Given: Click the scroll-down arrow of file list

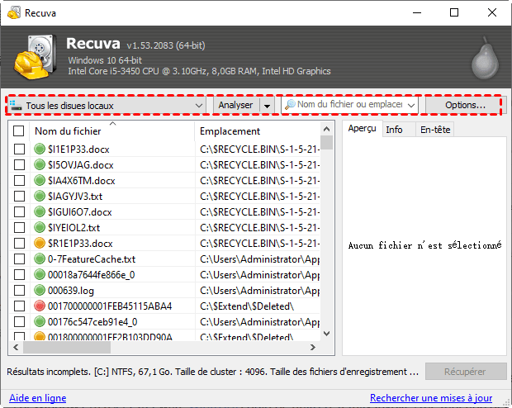Looking at the screenshot, I should coord(326,334).
